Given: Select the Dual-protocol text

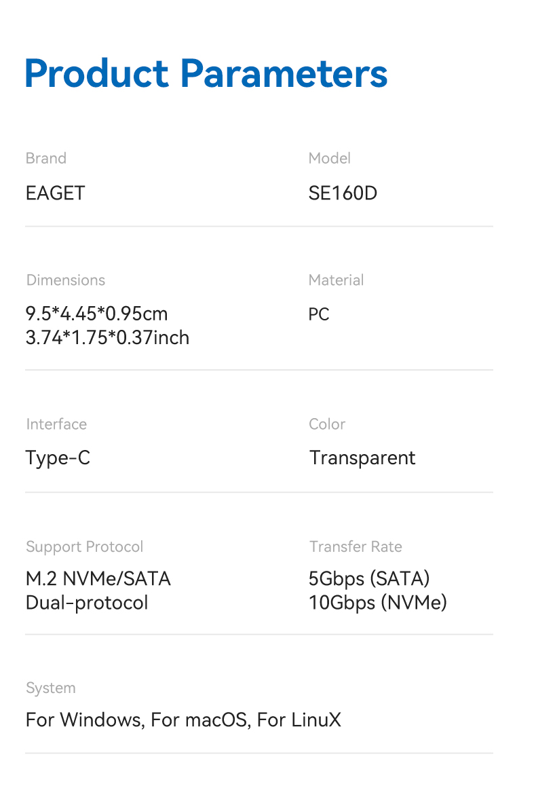Looking at the screenshot, I should (87, 603).
